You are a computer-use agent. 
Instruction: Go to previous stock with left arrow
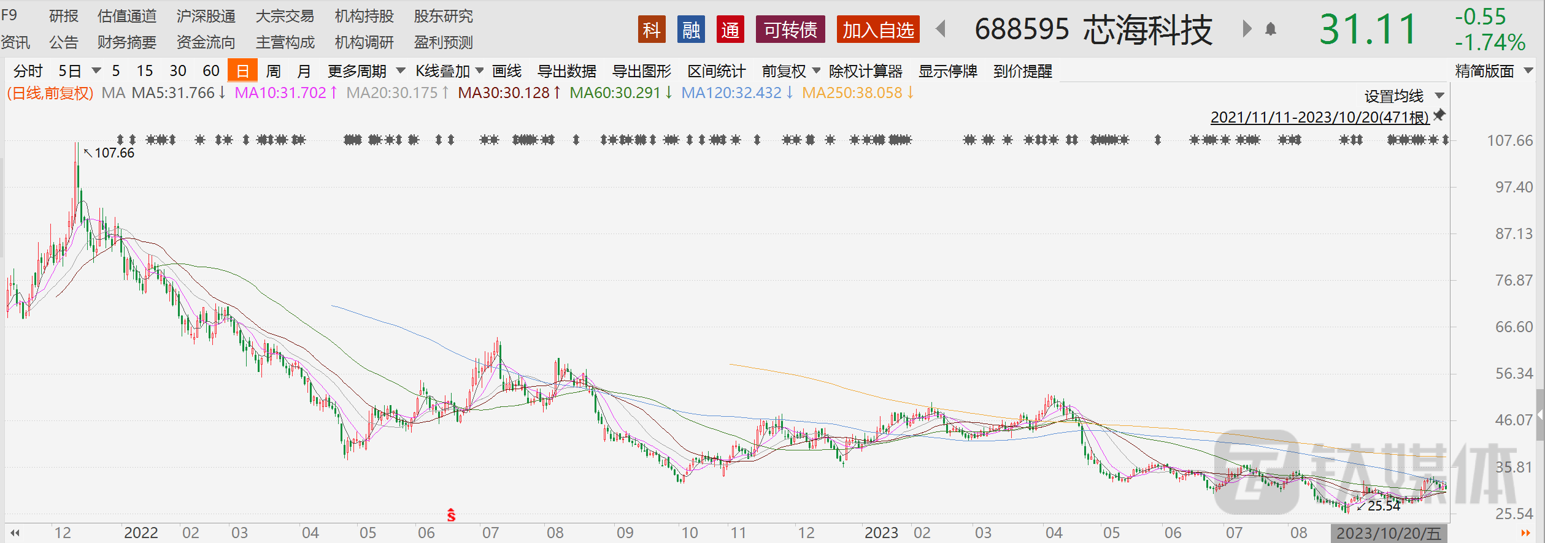(x=941, y=29)
